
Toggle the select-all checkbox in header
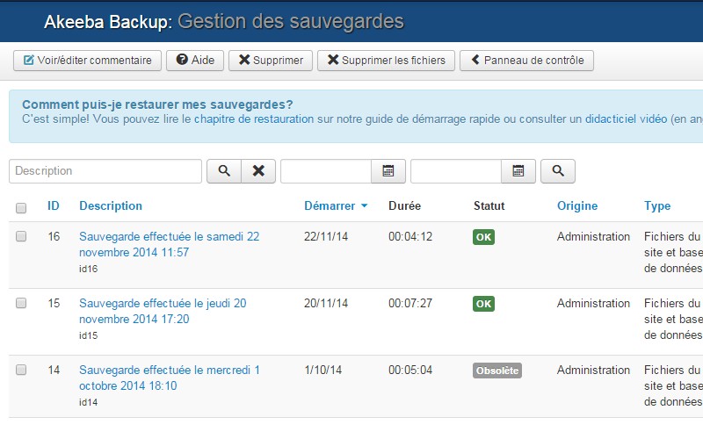21,208
